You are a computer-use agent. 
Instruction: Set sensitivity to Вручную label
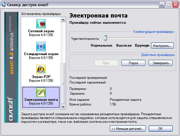click(x=142, y=46)
